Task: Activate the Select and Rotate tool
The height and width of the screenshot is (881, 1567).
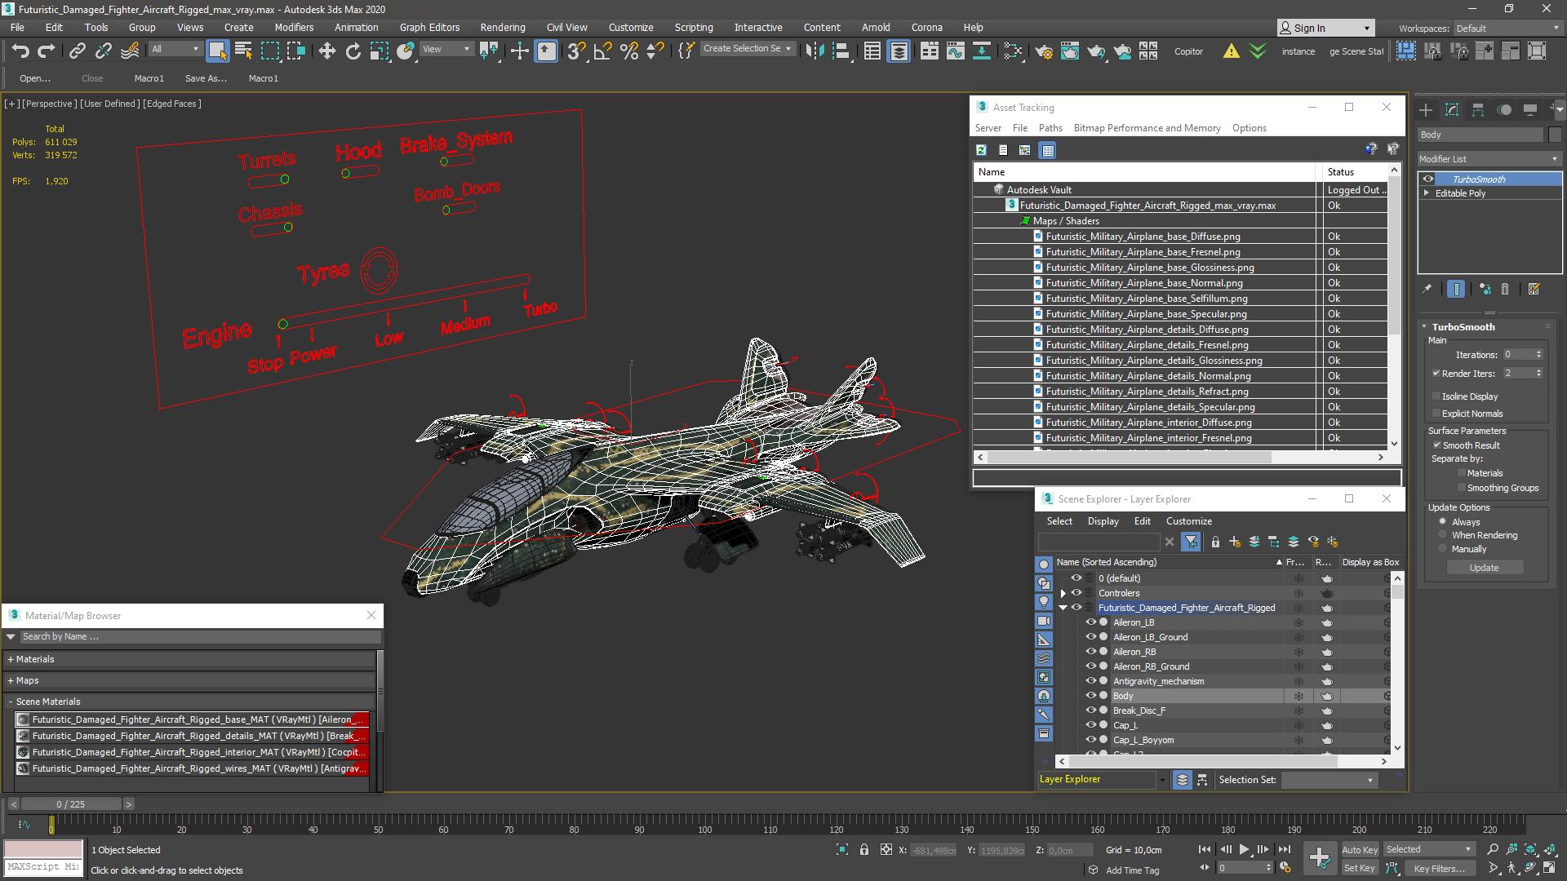Action: (353, 51)
